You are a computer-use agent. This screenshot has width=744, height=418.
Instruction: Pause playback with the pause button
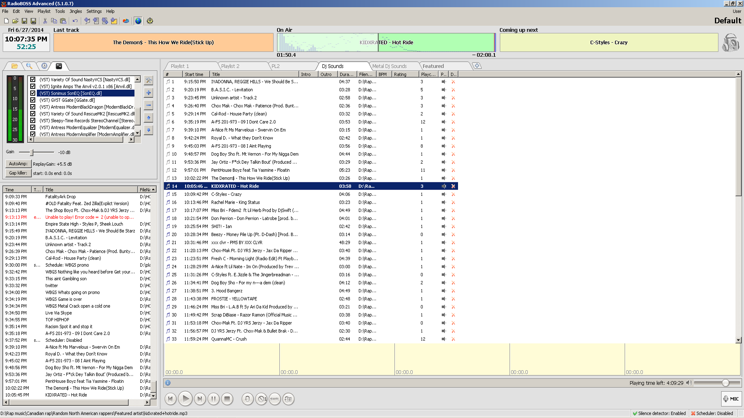(x=214, y=399)
